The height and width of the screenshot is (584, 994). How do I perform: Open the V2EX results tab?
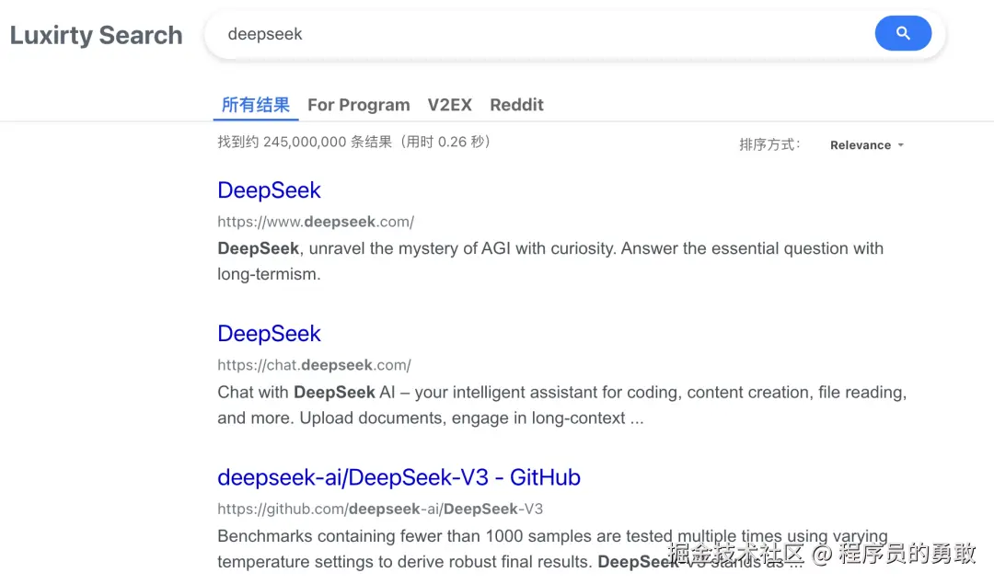point(449,105)
